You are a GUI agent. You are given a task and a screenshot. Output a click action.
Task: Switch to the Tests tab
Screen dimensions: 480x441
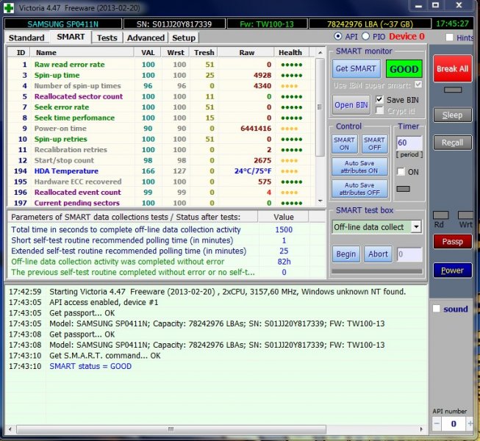coord(107,37)
